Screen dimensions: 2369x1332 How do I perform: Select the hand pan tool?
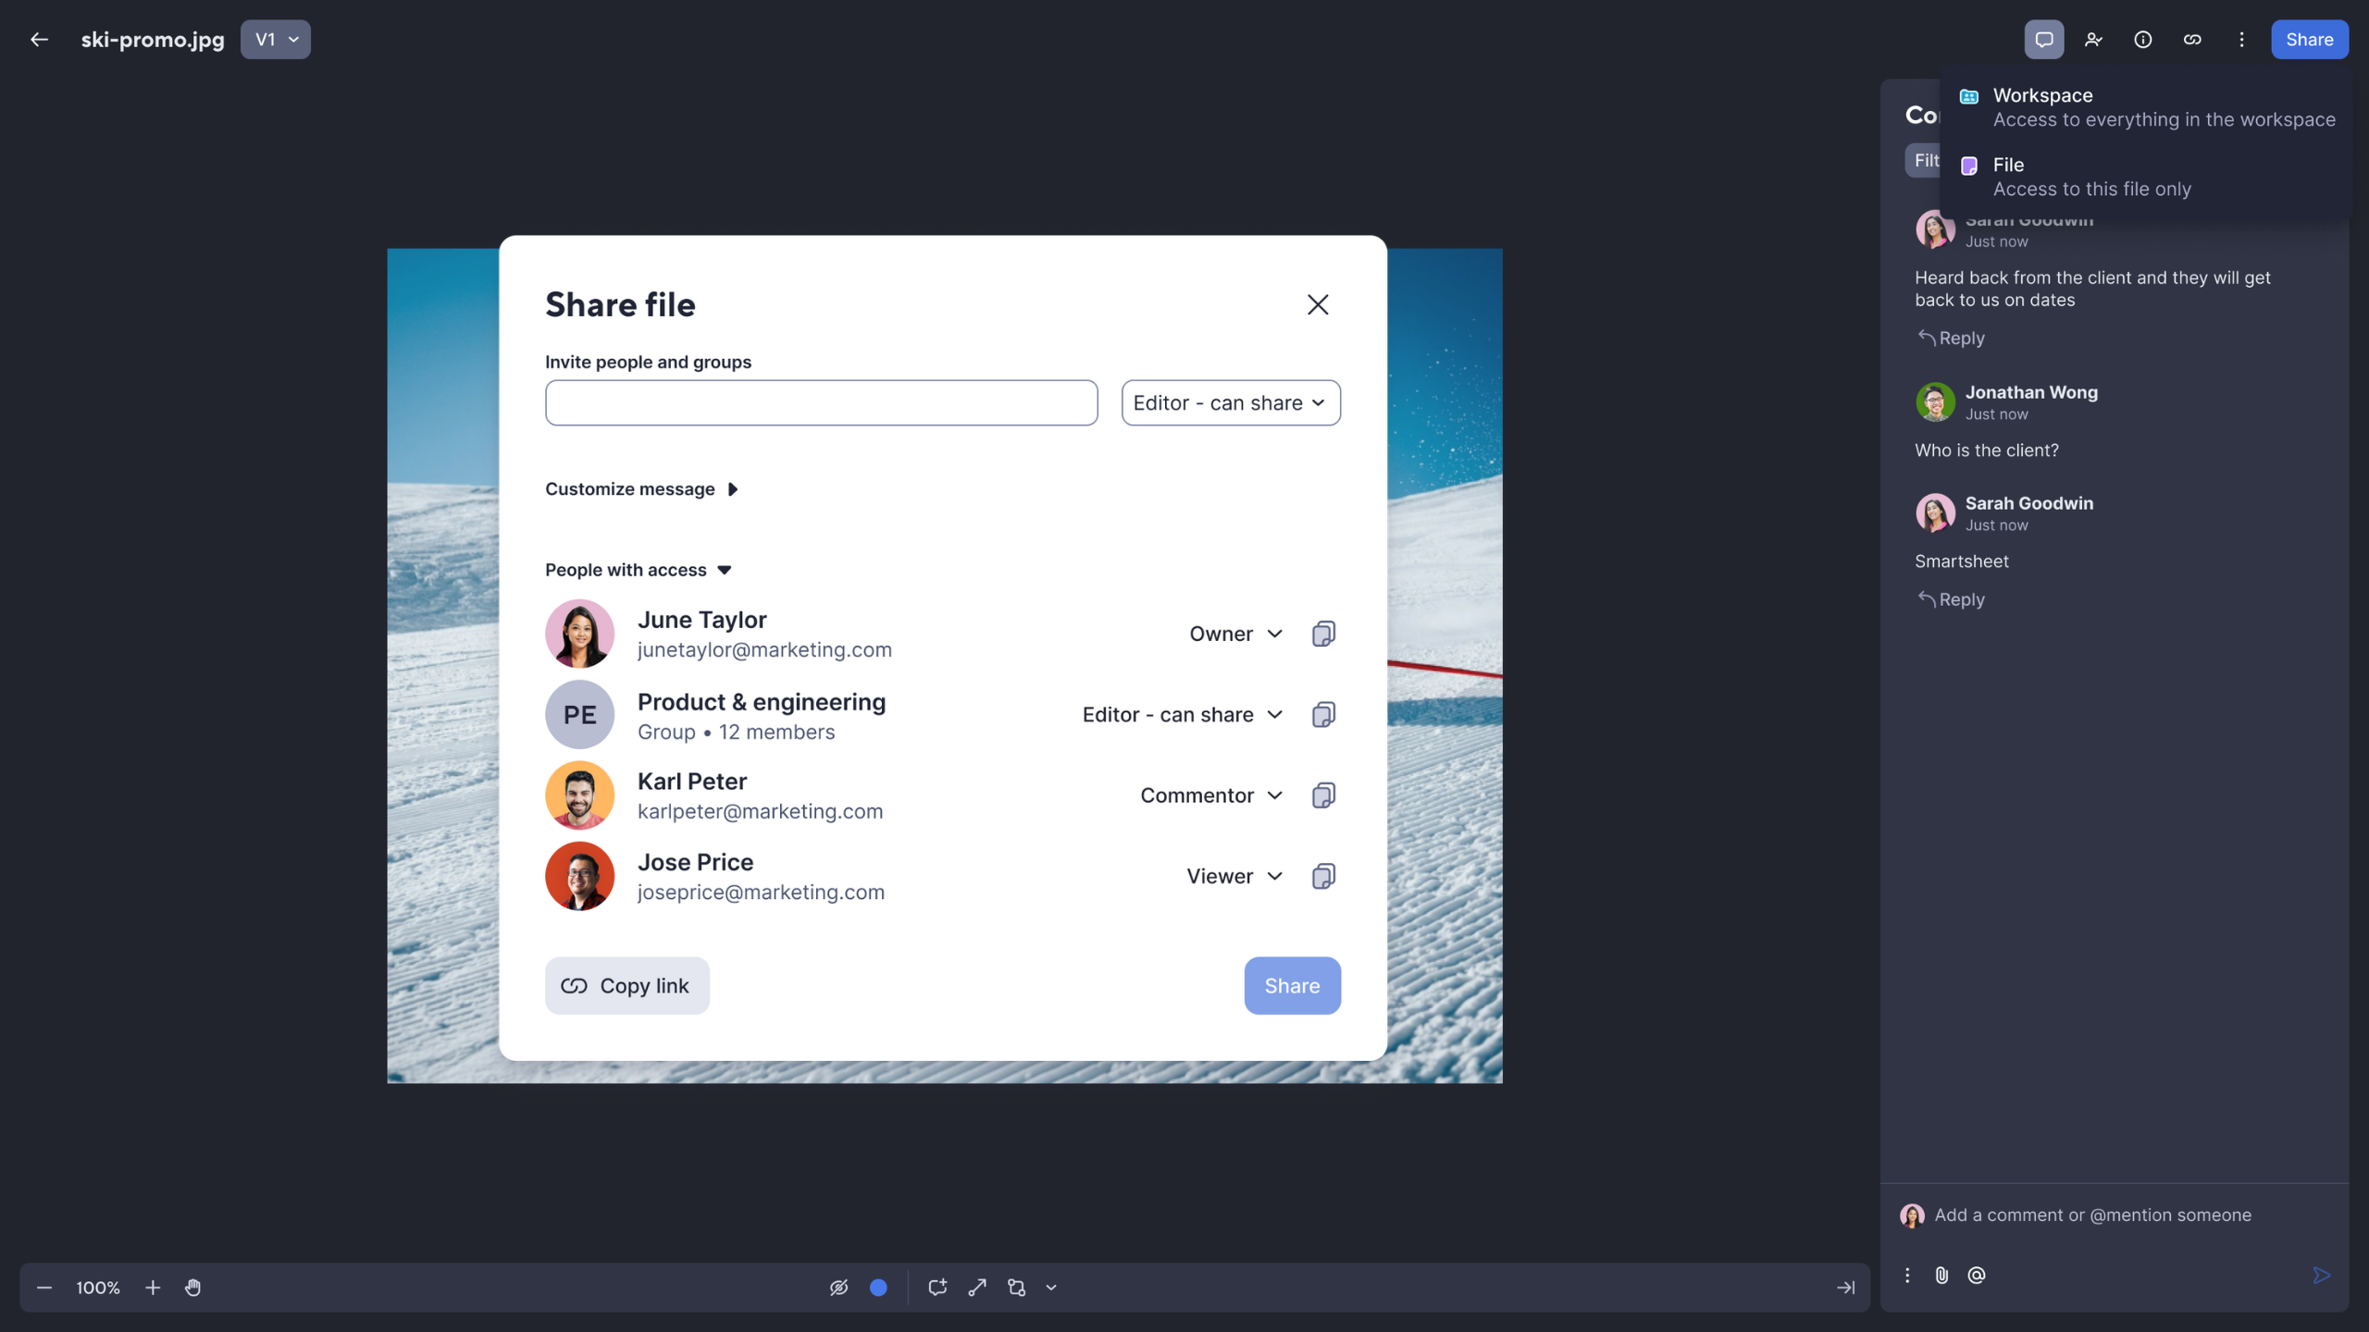point(192,1288)
